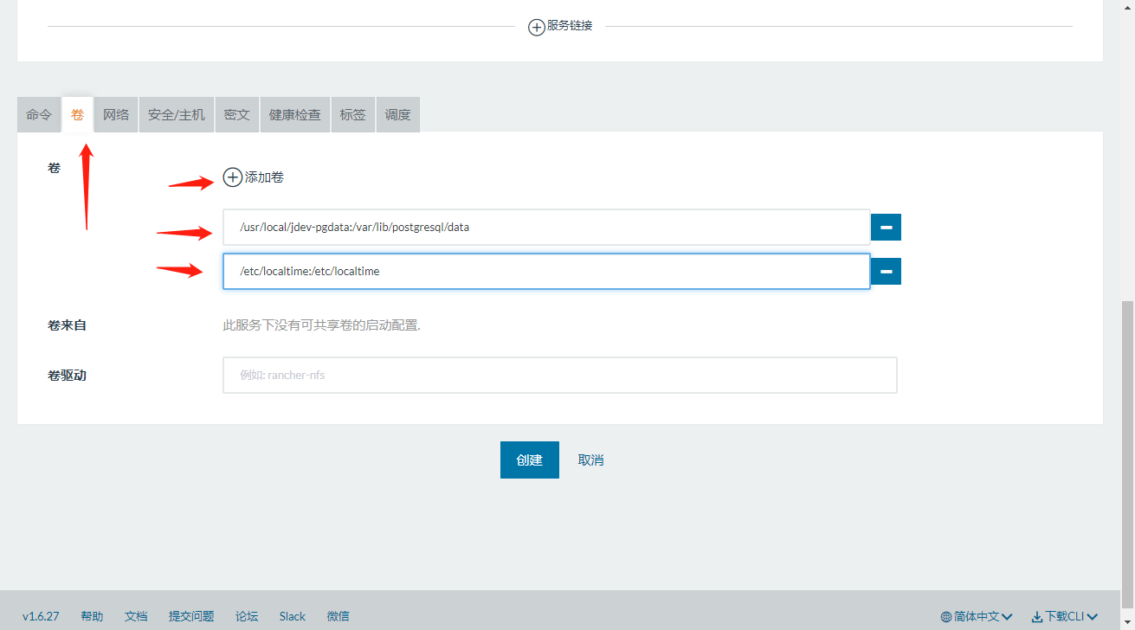This screenshot has height=630, width=1135.
Task: Click the /usr/local/jdev-pgdata volume input field
Action: [545, 228]
